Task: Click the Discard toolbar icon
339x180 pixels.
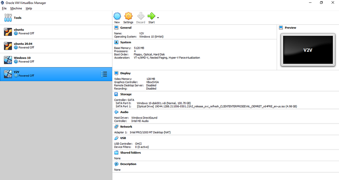Action: pyautogui.click(x=141, y=16)
